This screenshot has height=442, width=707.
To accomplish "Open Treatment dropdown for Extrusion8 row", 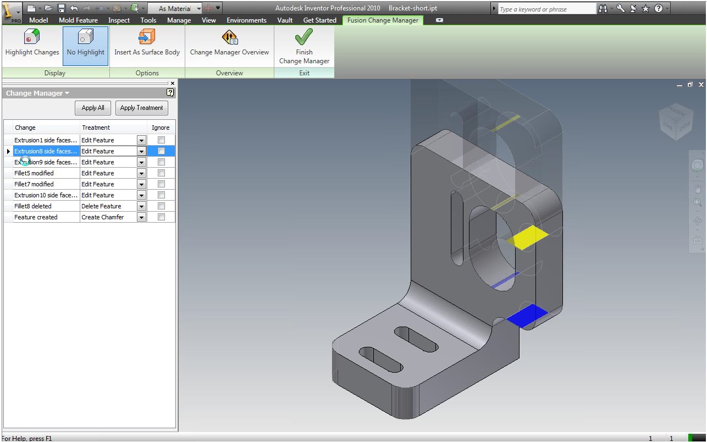I will tap(141, 151).
